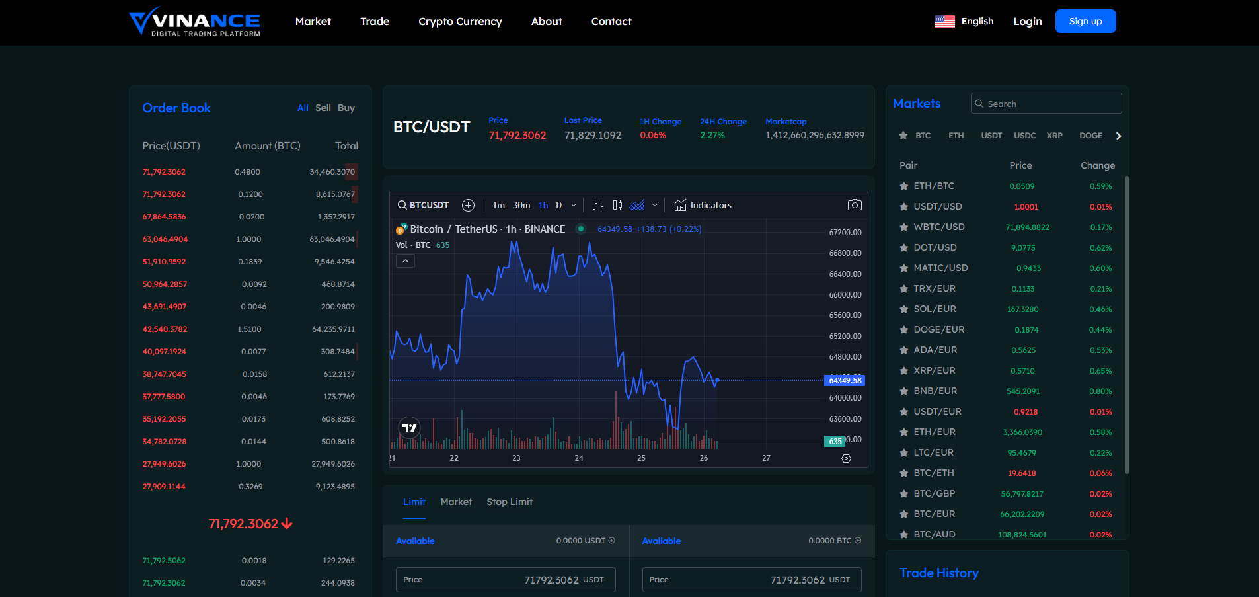This screenshot has width=1259, height=597.
Task: Favorite the ETH/BTC pair star
Action: (903, 186)
